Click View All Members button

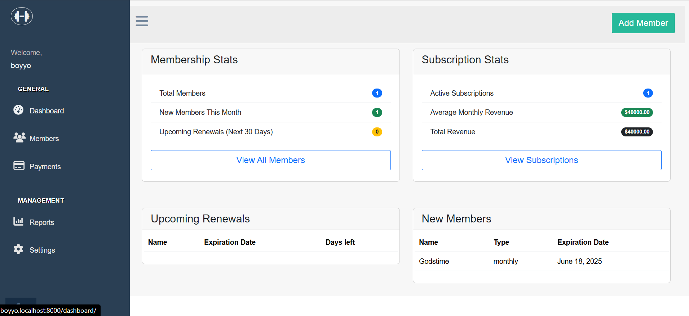(271, 160)
